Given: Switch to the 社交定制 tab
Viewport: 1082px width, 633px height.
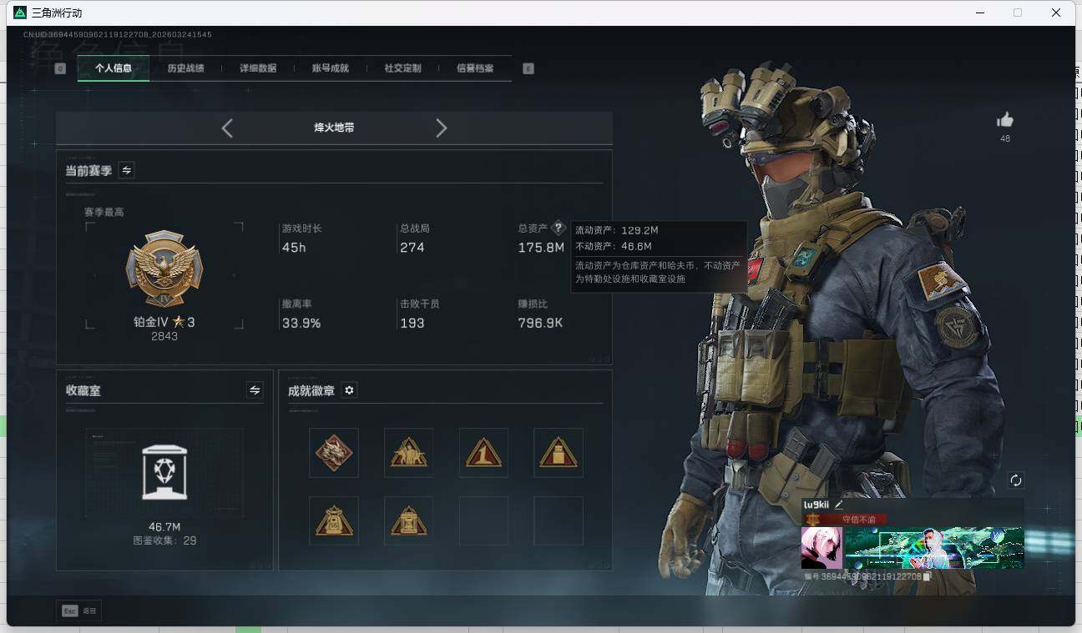Looking at the screenshot, I should [x=403, y=68].
